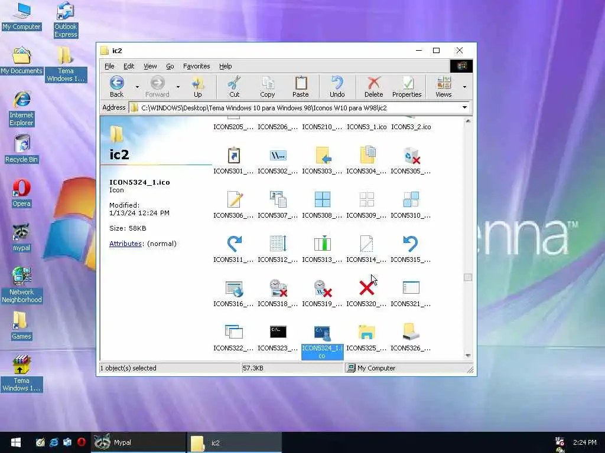Image resolution: width=605 pixels, height=453 pixels.
Task: Select the ICON5315 undo arrow icon
Action: 411,244
